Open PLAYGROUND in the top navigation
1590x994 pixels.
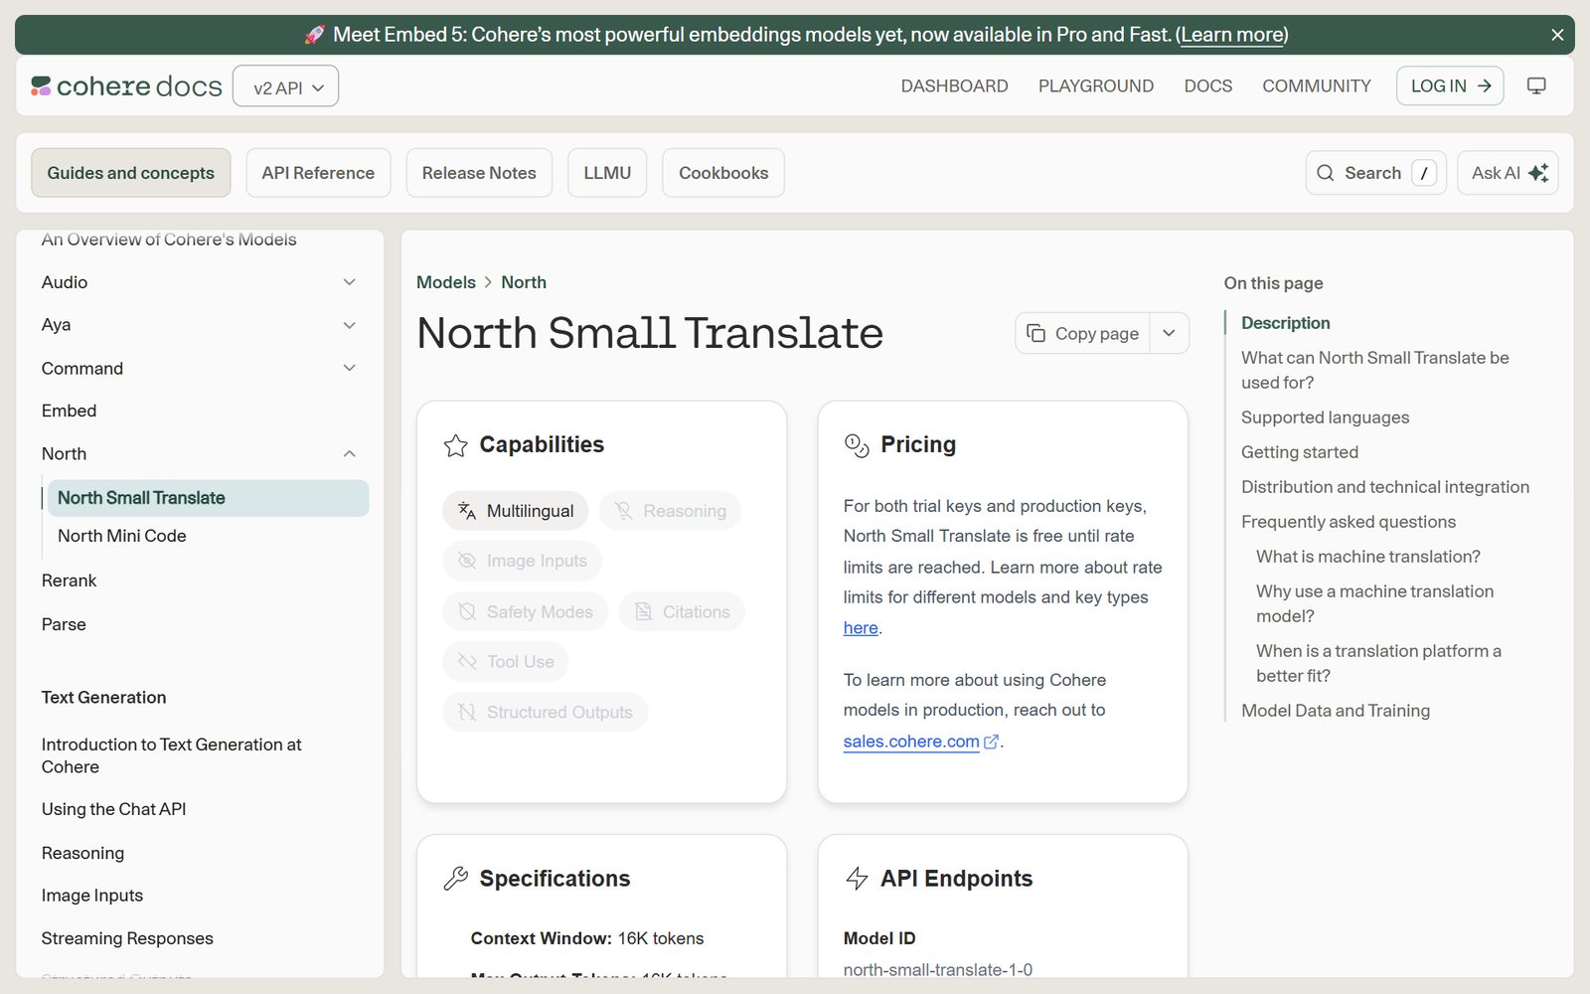click(x=1096, y=86)
